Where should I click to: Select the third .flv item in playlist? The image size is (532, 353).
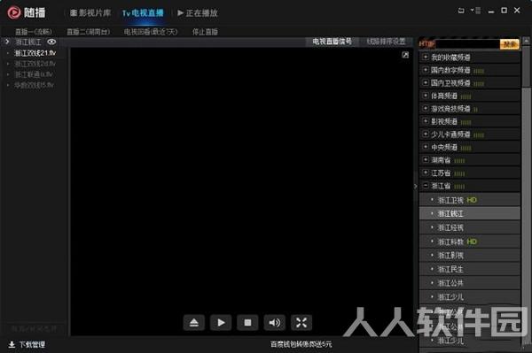(34, 74)
